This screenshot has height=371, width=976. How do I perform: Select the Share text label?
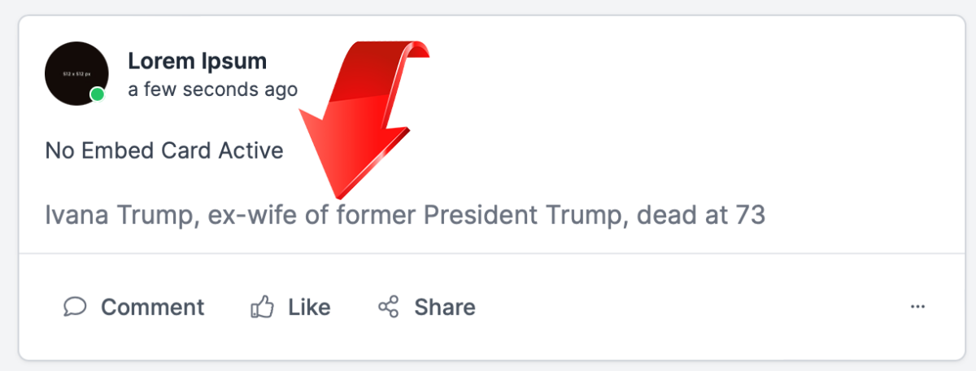(x=444, y=307)
